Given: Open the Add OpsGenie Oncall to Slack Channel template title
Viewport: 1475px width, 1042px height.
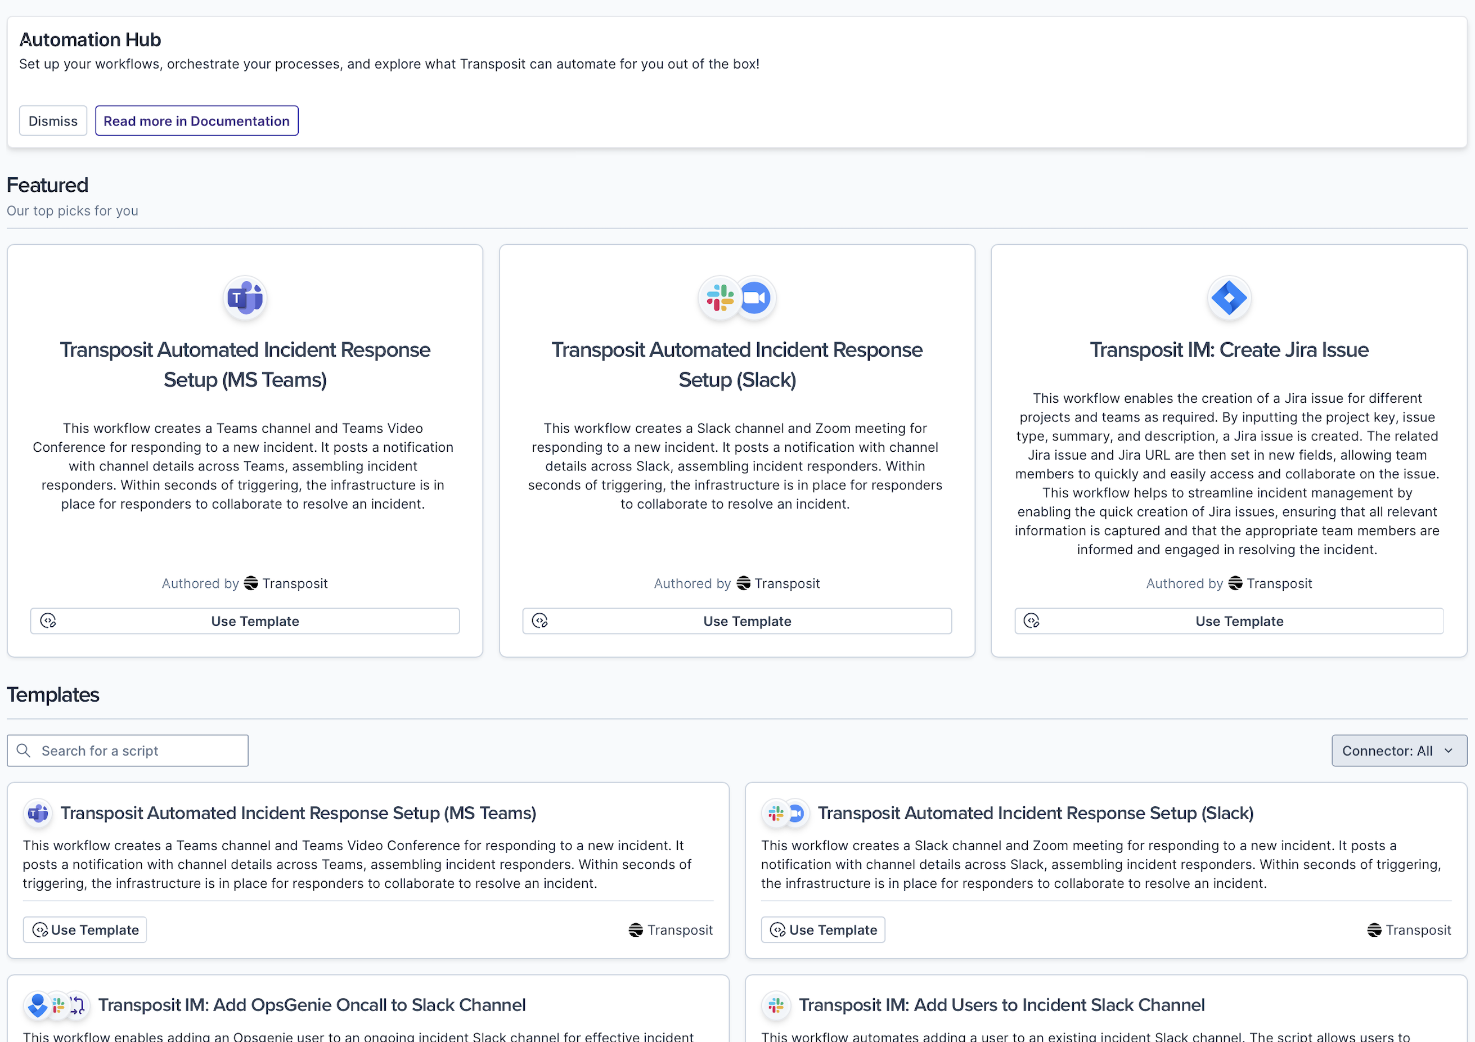Looking at the screenshot, I should [x=312, y=1005].
